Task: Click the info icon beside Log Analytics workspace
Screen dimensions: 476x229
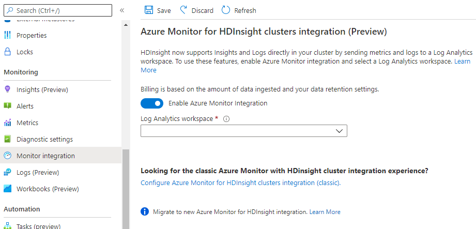Action: [x=226, y=118]
